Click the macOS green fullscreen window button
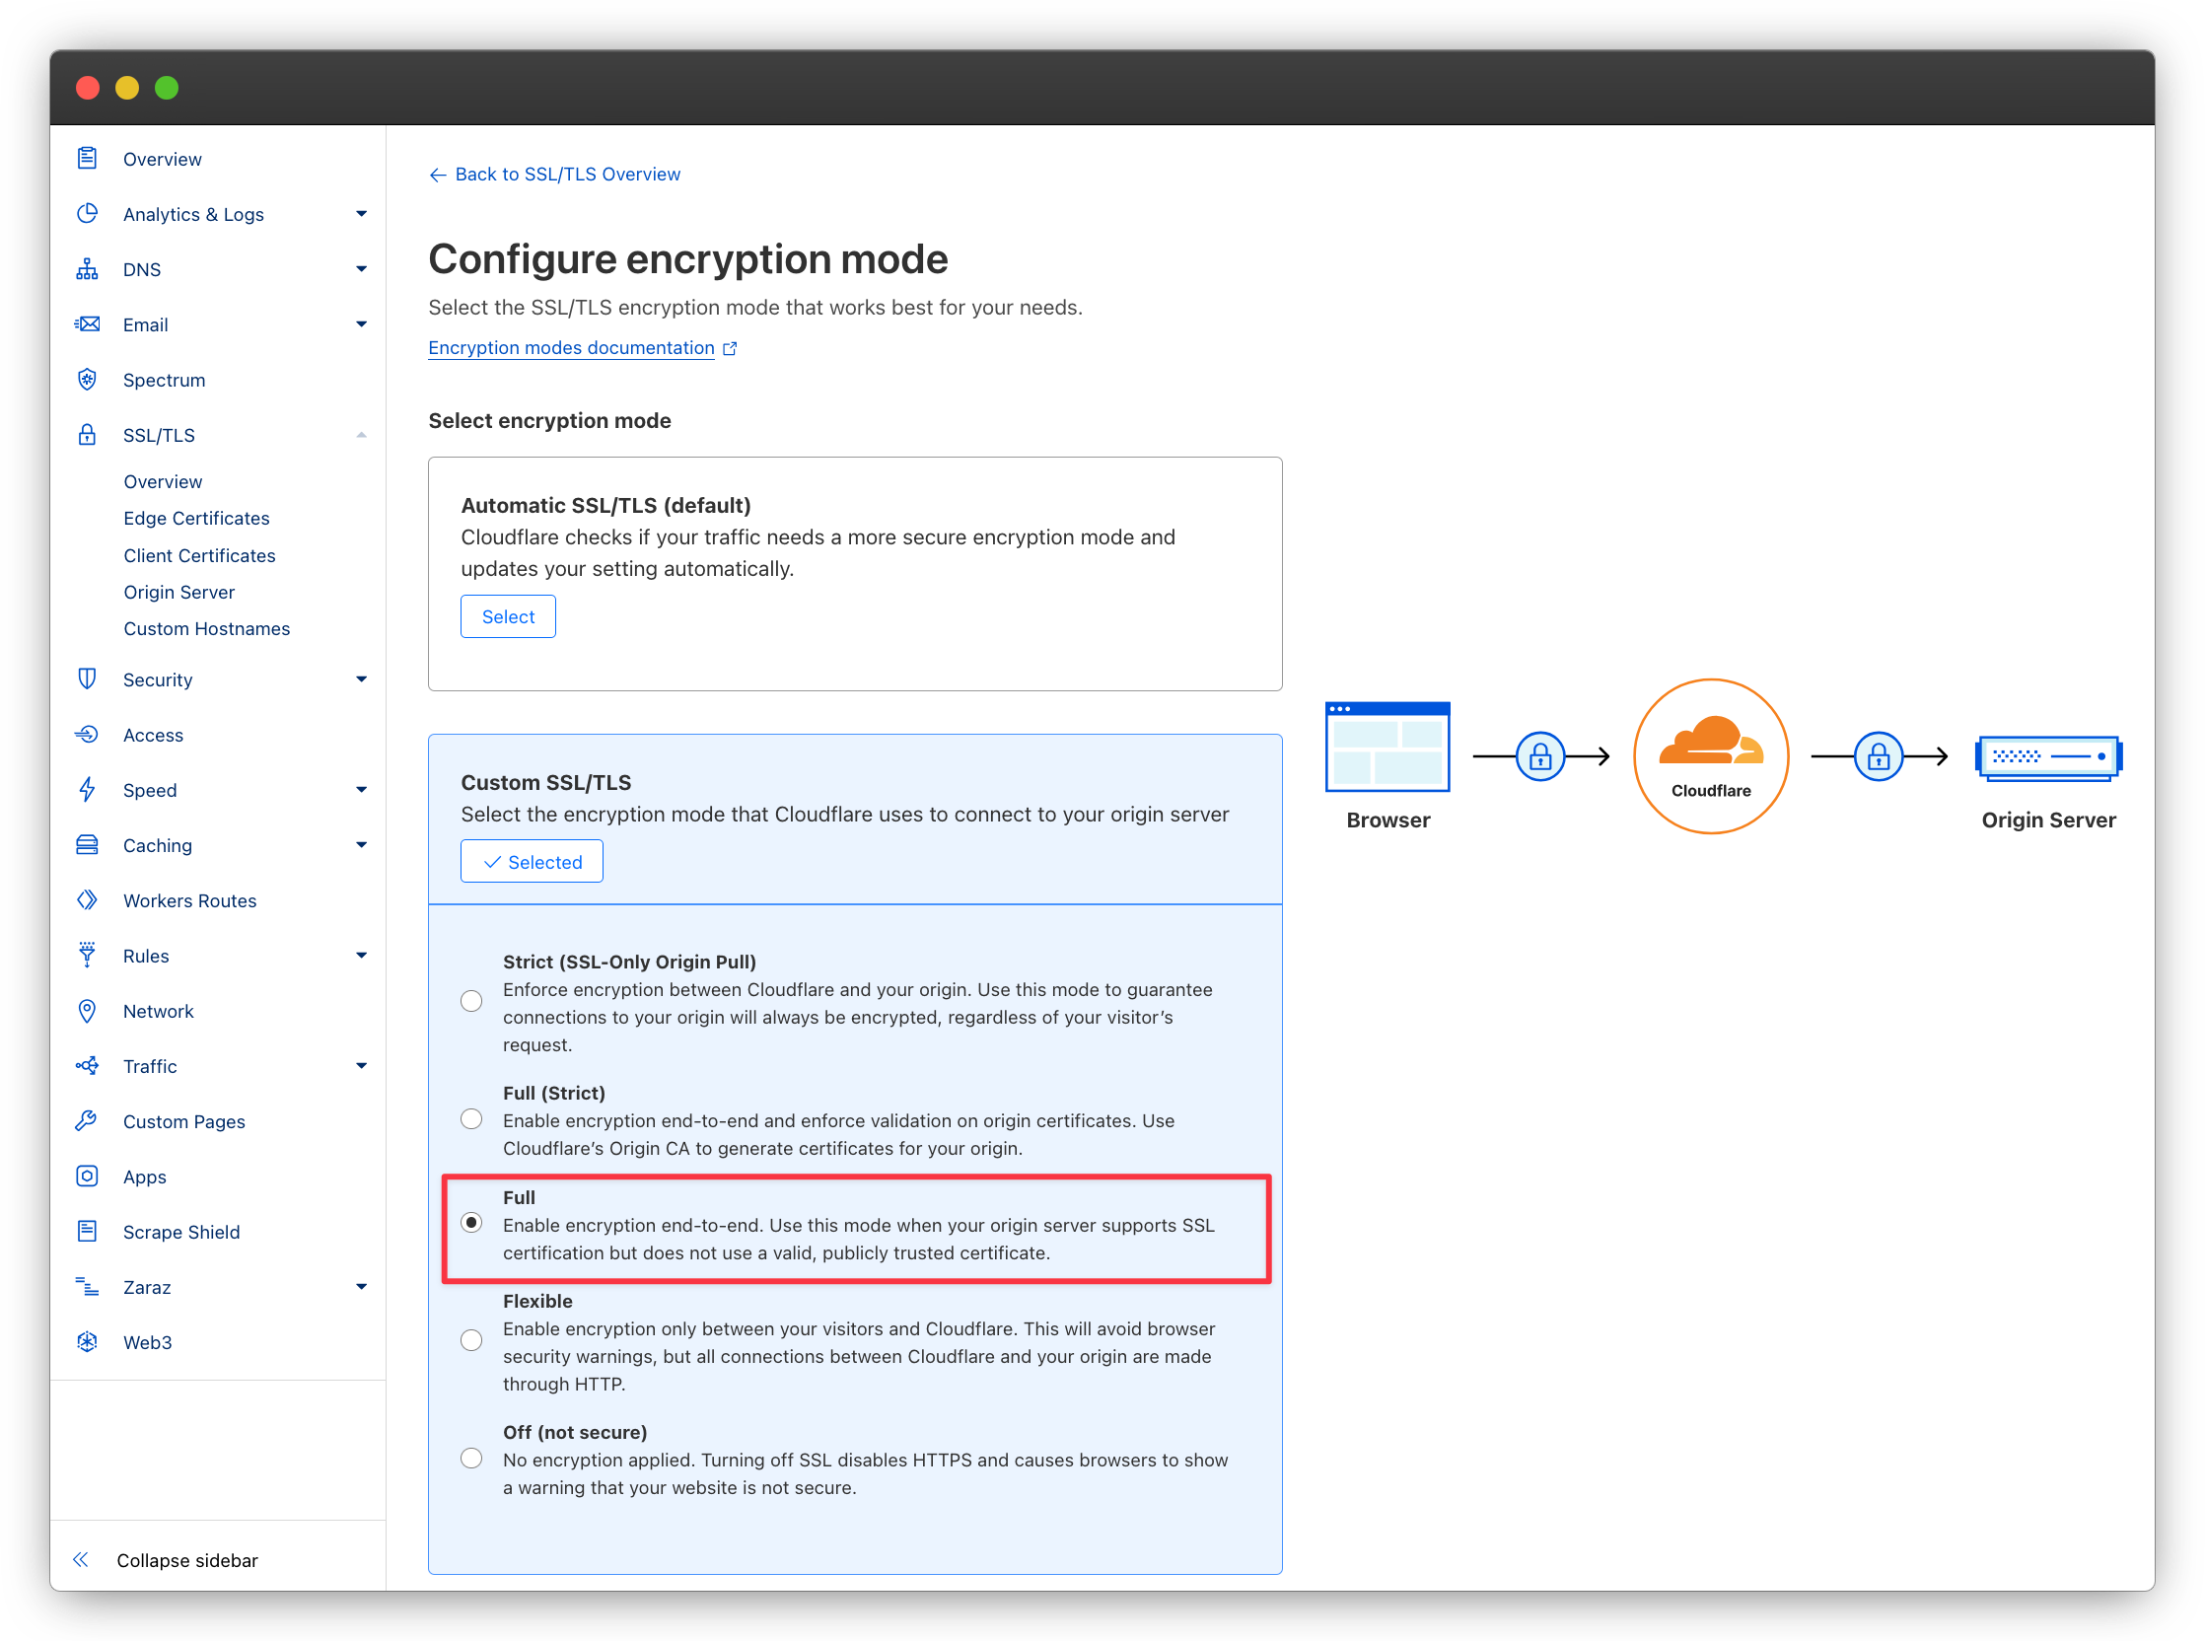The width and height of the screenshot is (2205, 1641). tap(167, 88)
